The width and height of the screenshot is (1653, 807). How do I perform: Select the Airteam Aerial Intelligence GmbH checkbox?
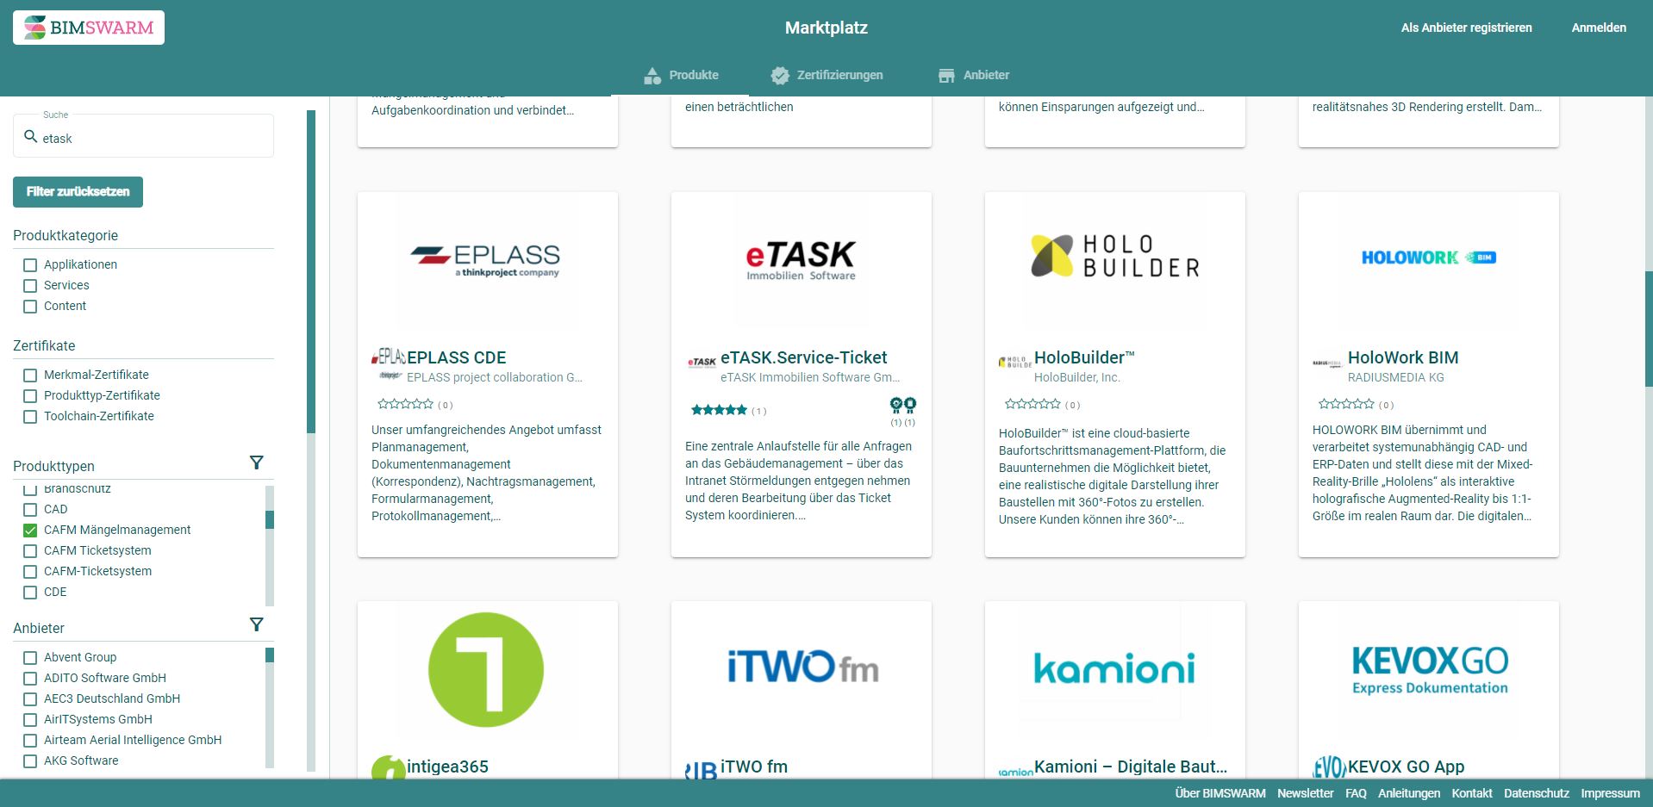point(30,741)
